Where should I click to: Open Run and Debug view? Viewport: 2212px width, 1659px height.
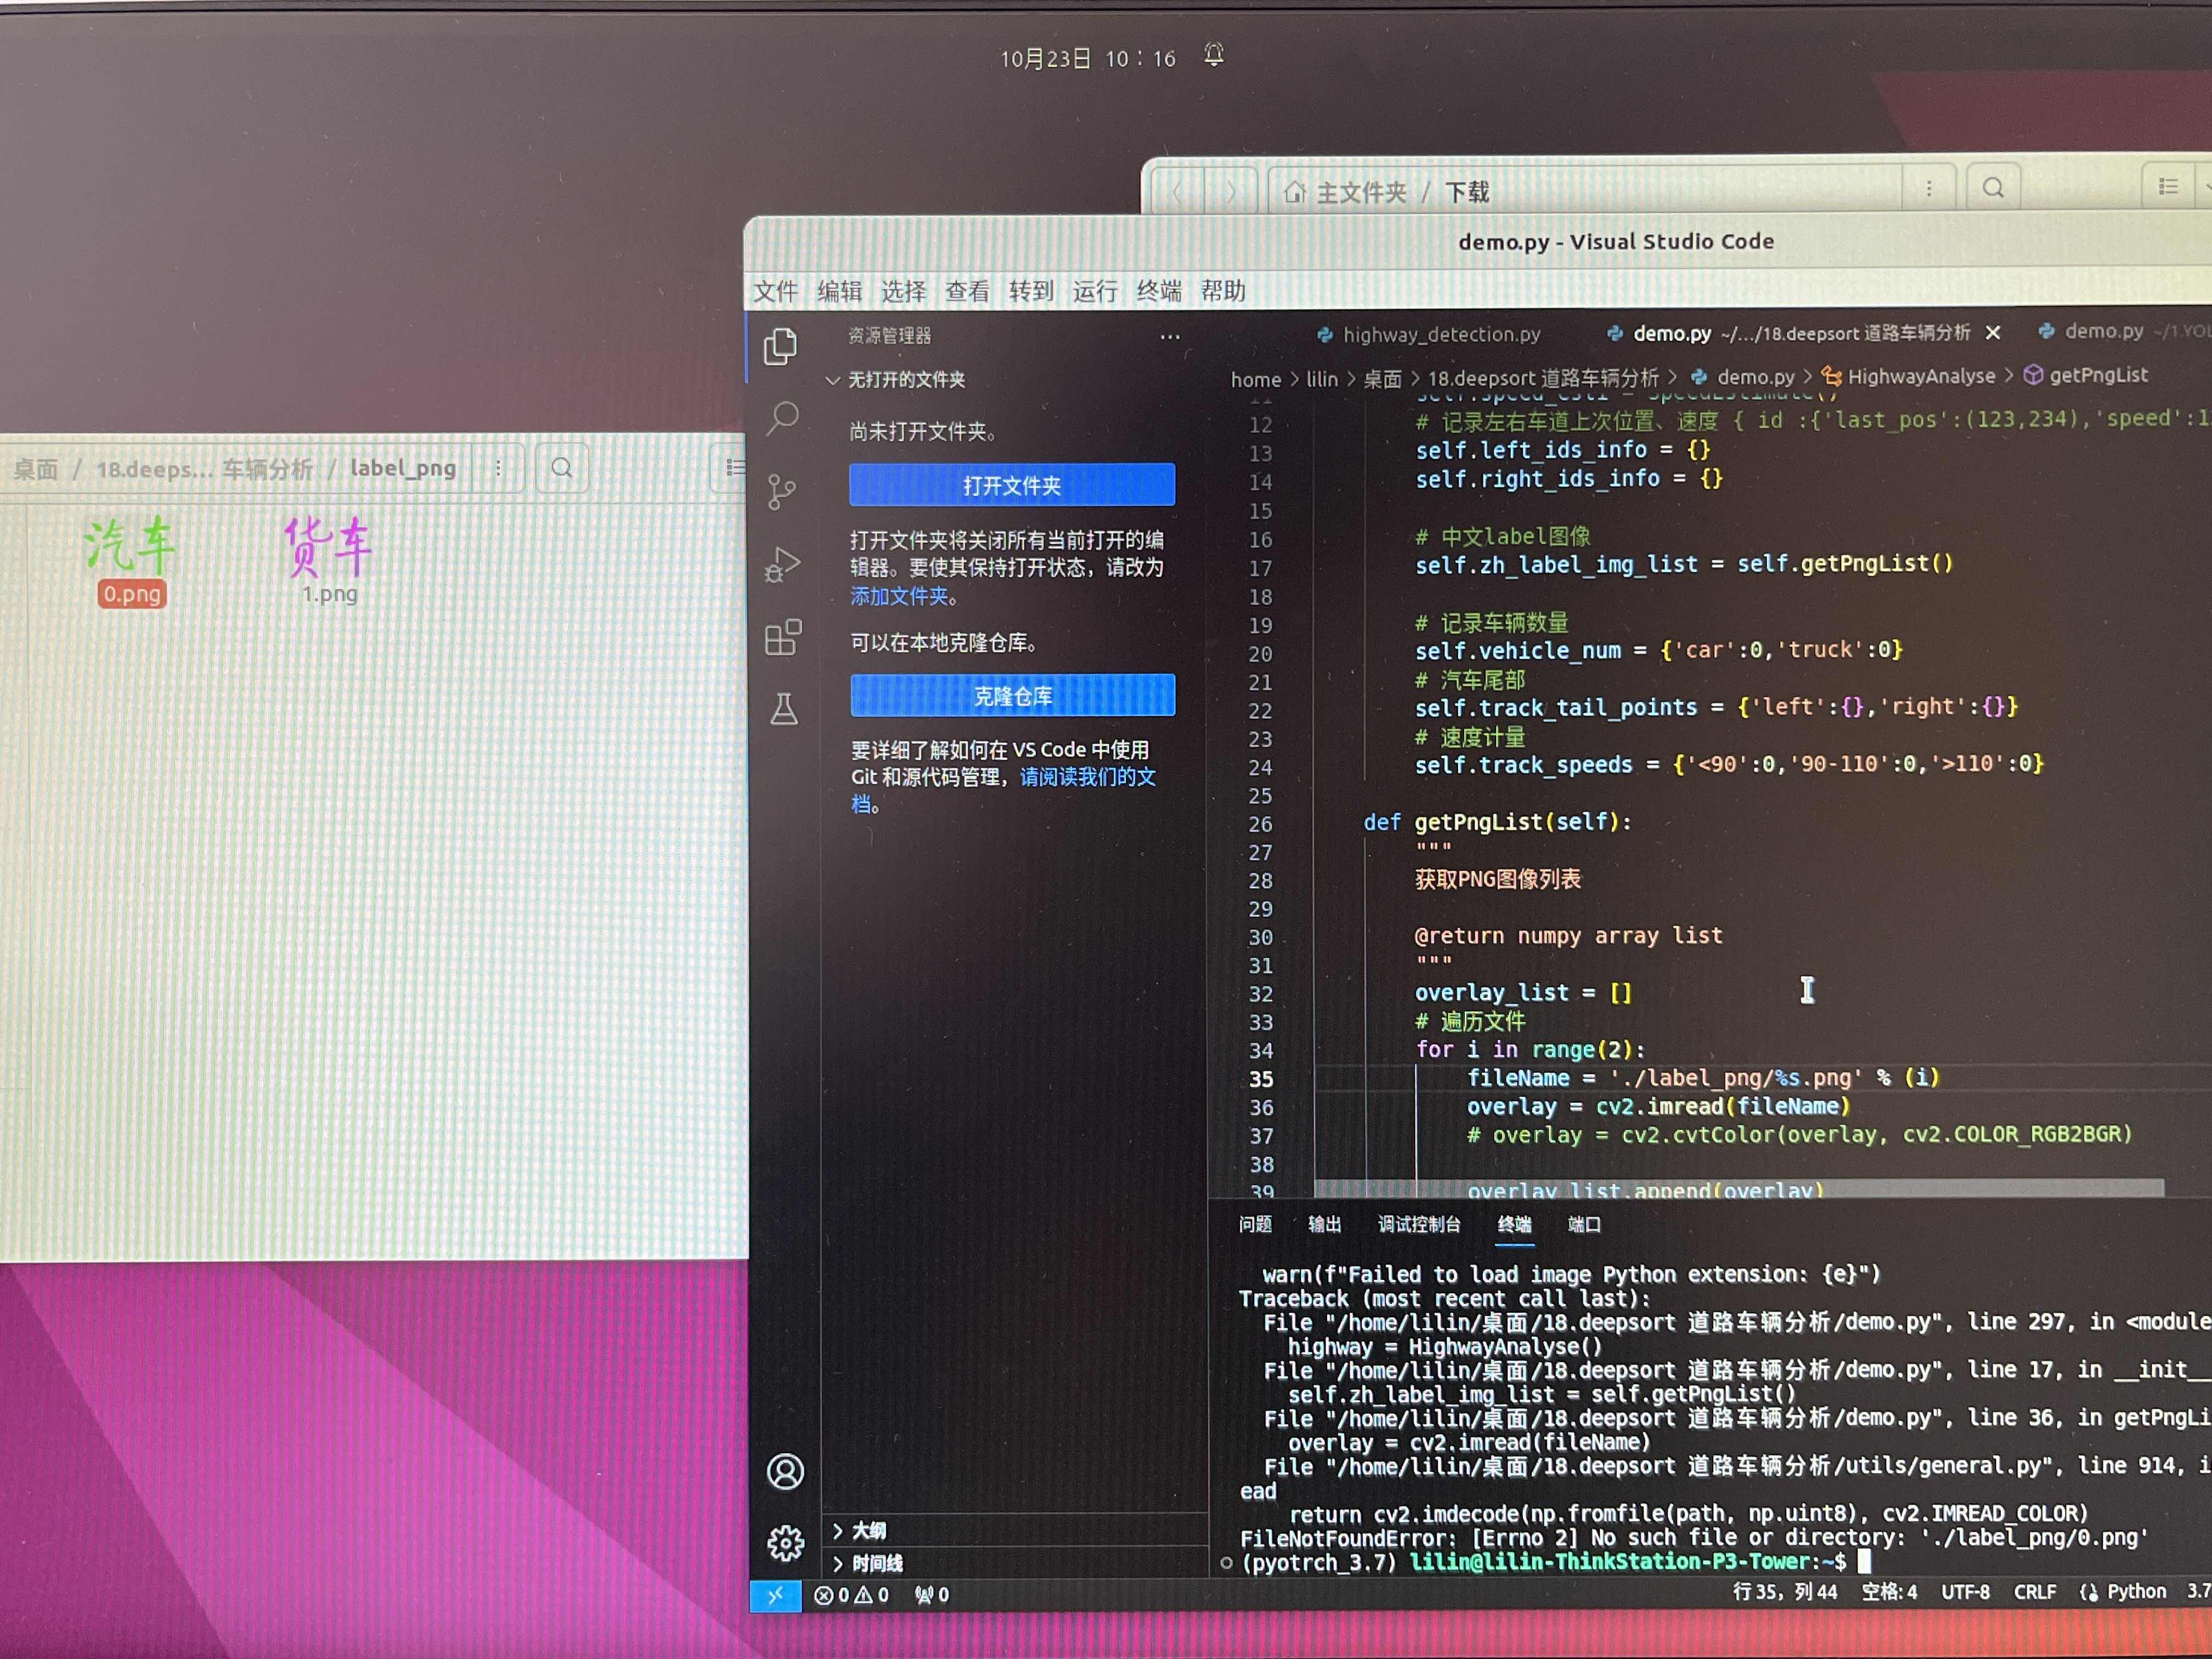click(x=782, y=564)
